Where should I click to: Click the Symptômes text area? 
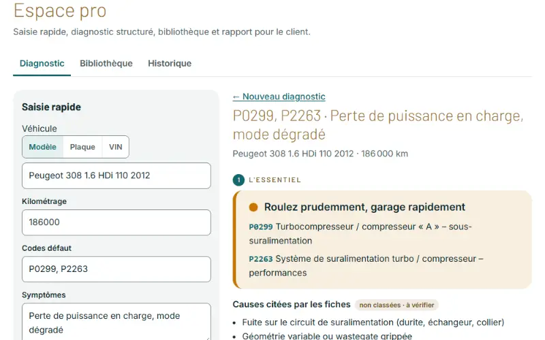(116, 322)
